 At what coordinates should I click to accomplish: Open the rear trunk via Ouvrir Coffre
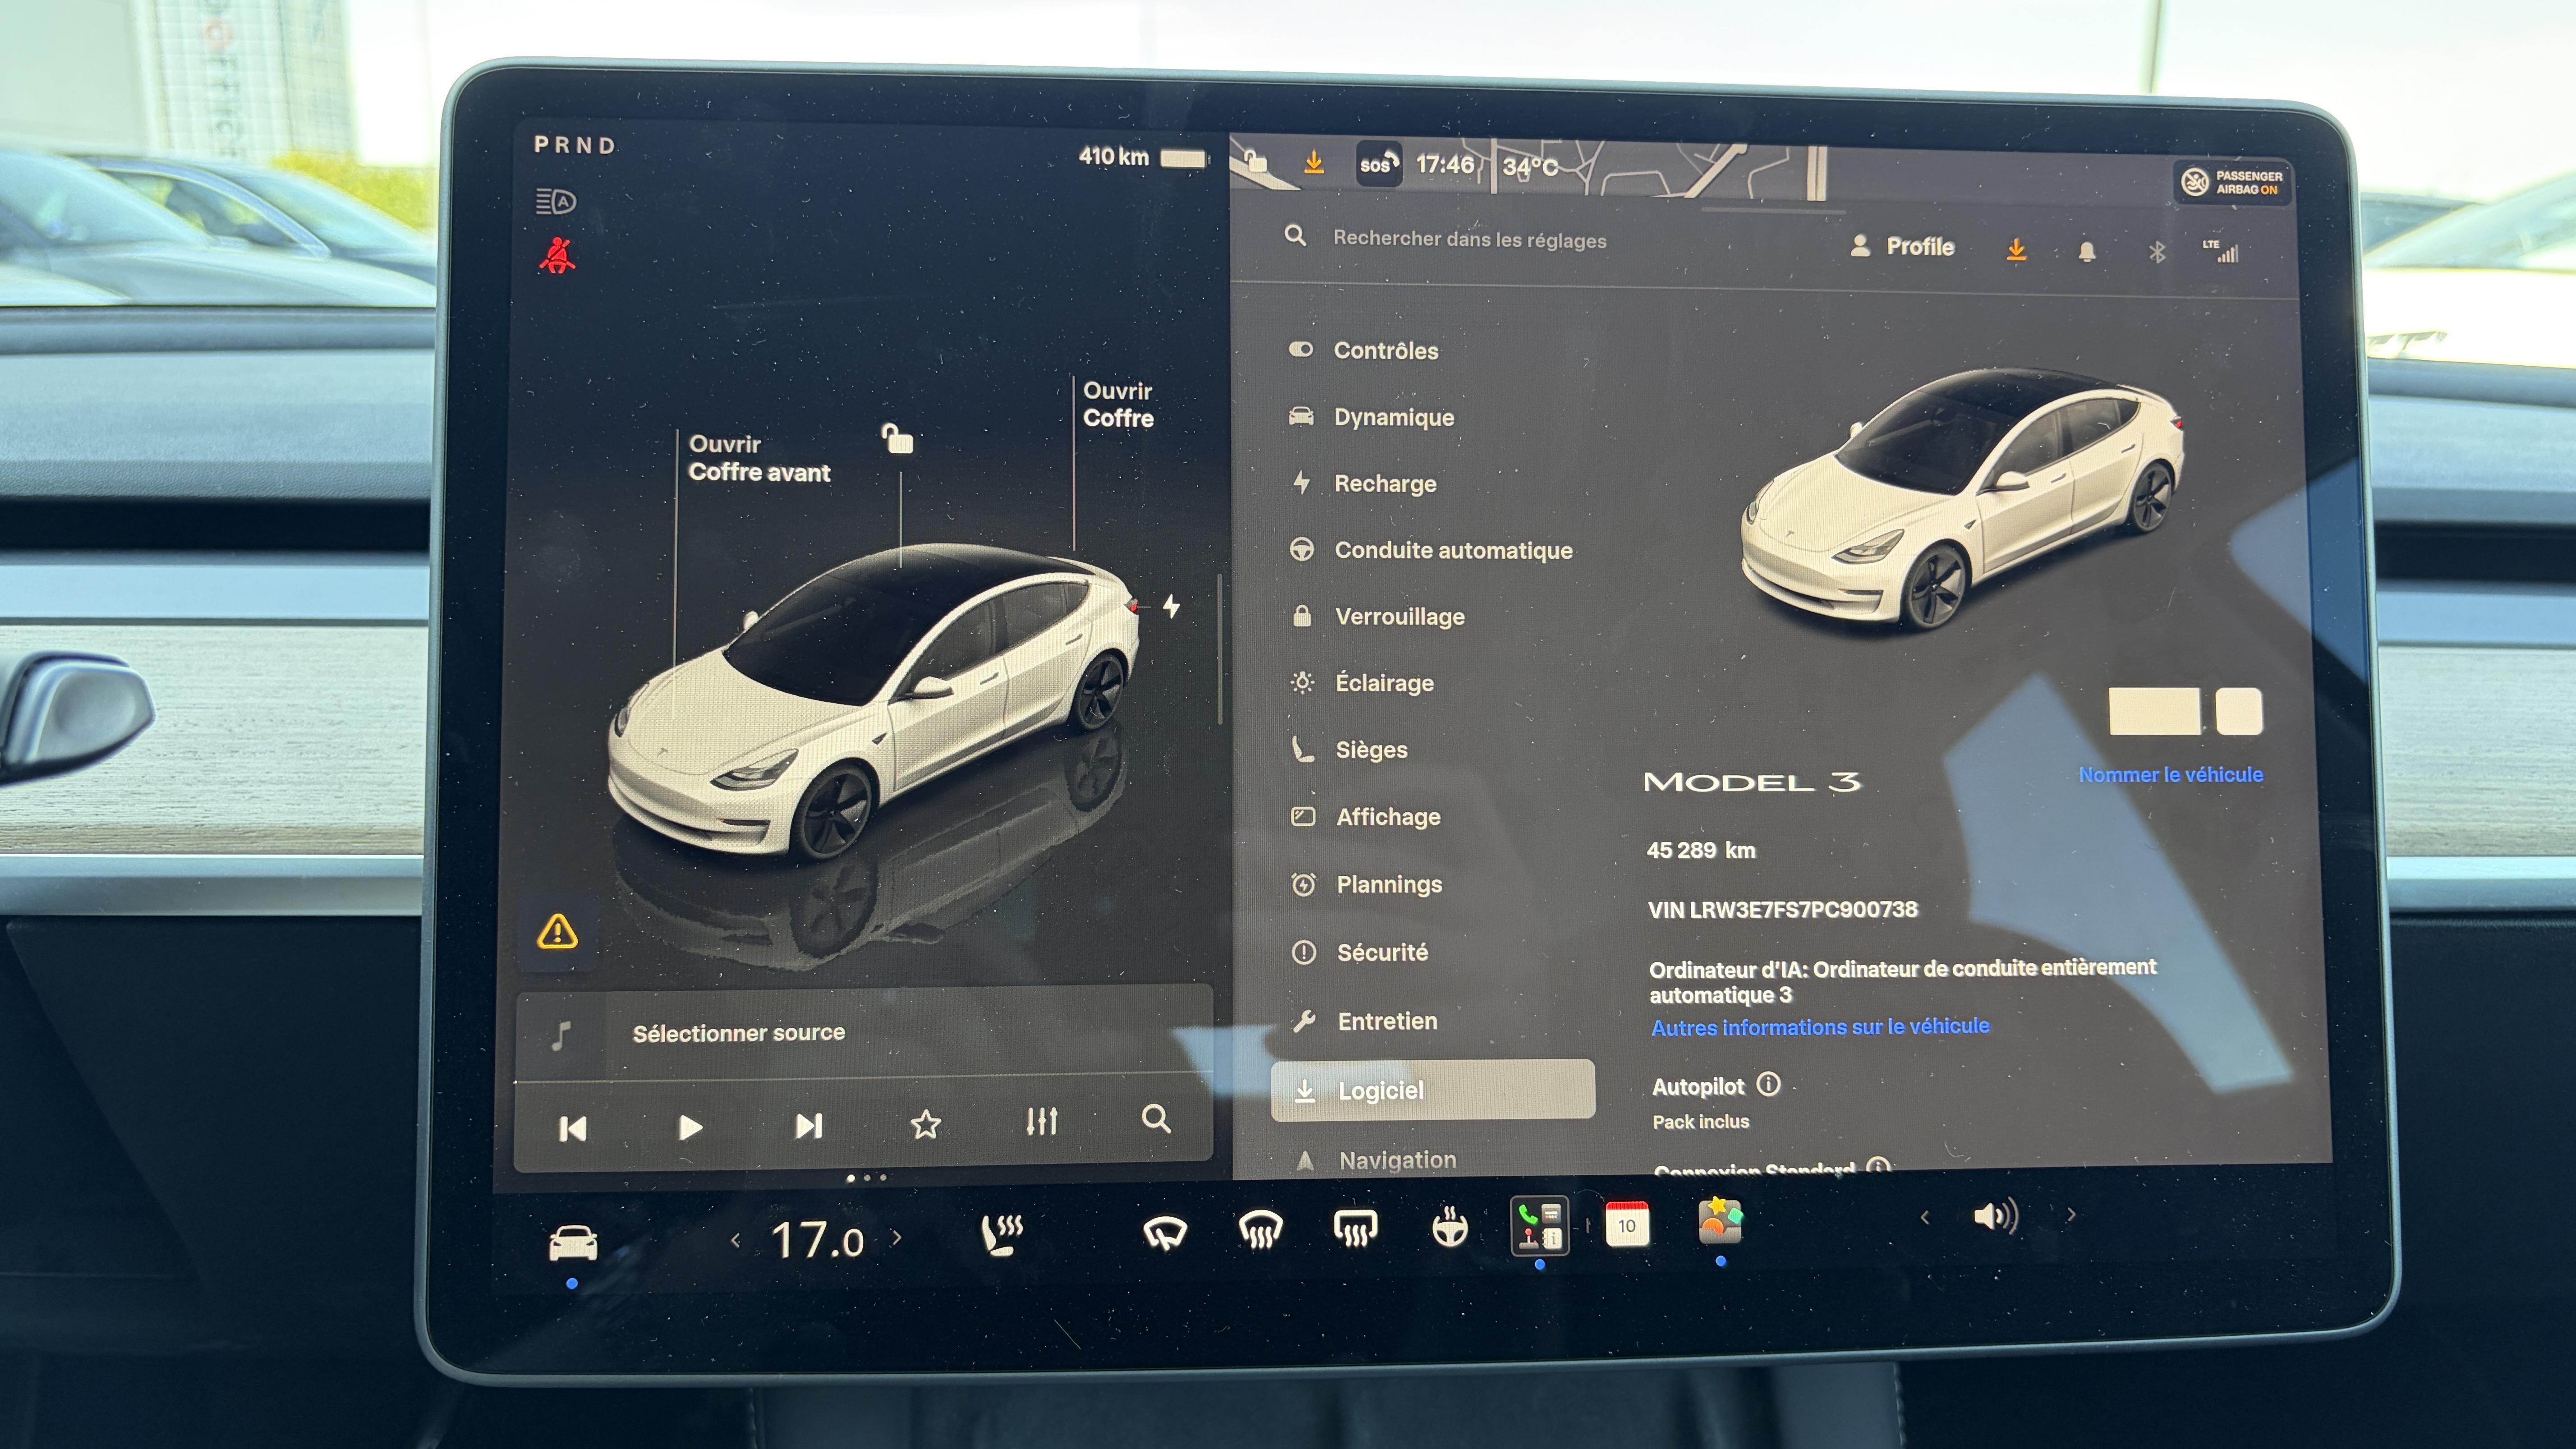coord(1118,404)
